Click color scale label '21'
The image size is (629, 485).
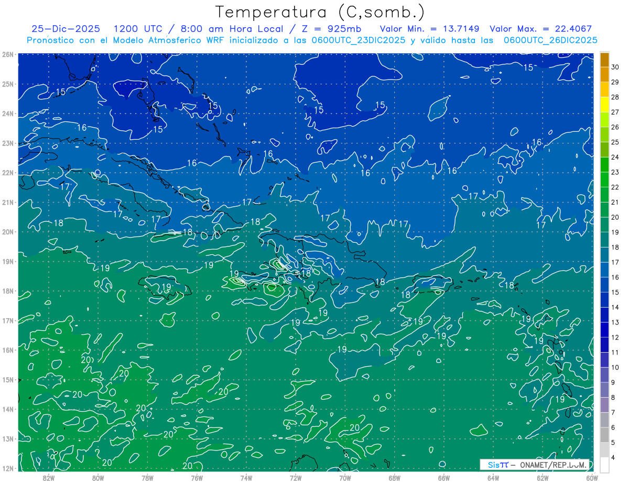point(615,202)
